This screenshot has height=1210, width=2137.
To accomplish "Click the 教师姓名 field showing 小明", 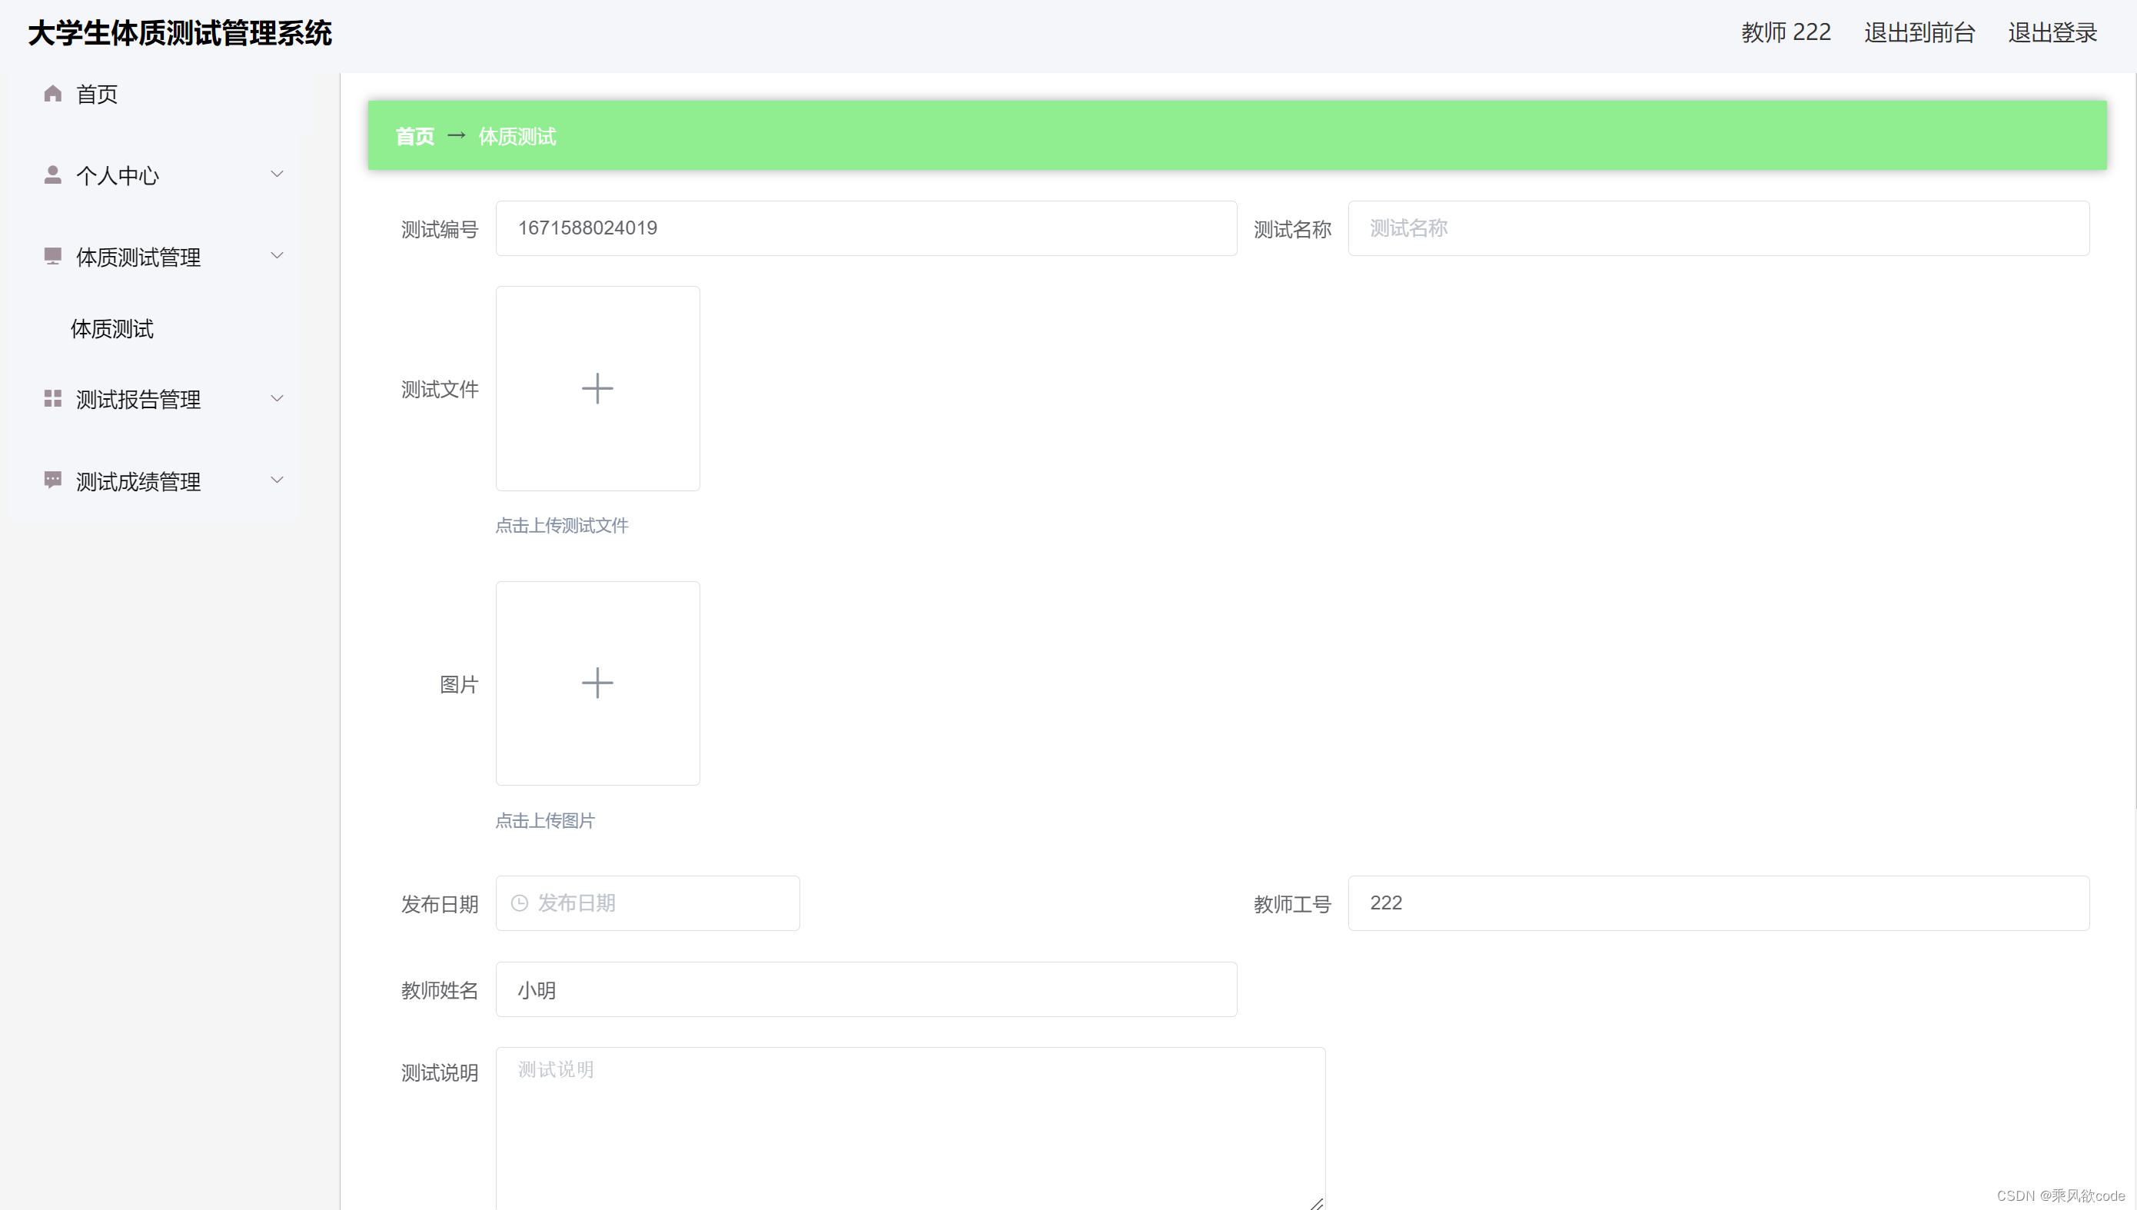I will coord(866,990).
